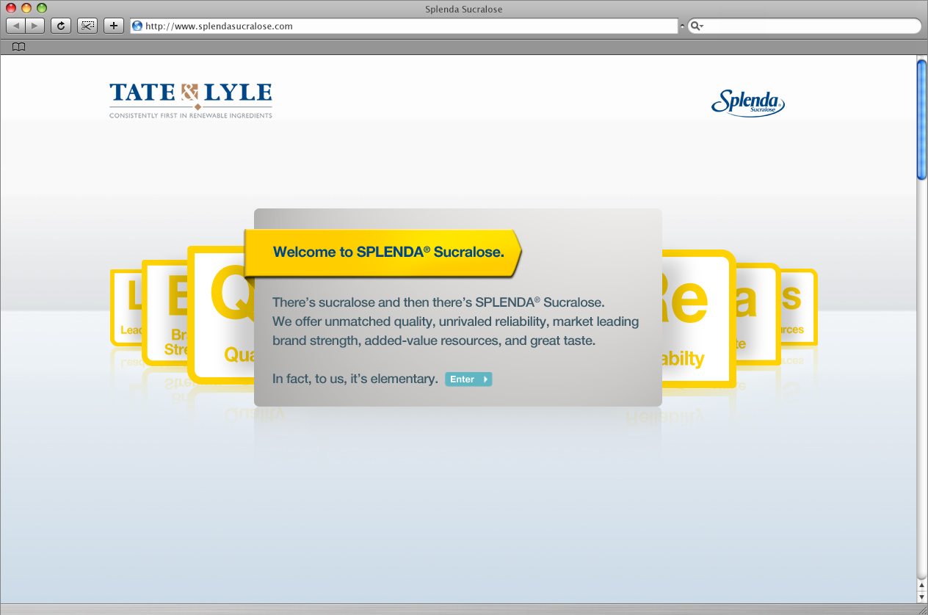This screenshot has height=615, width=928.
Task: Select the Reliability 'Re' card
Action: coord(699,319)
